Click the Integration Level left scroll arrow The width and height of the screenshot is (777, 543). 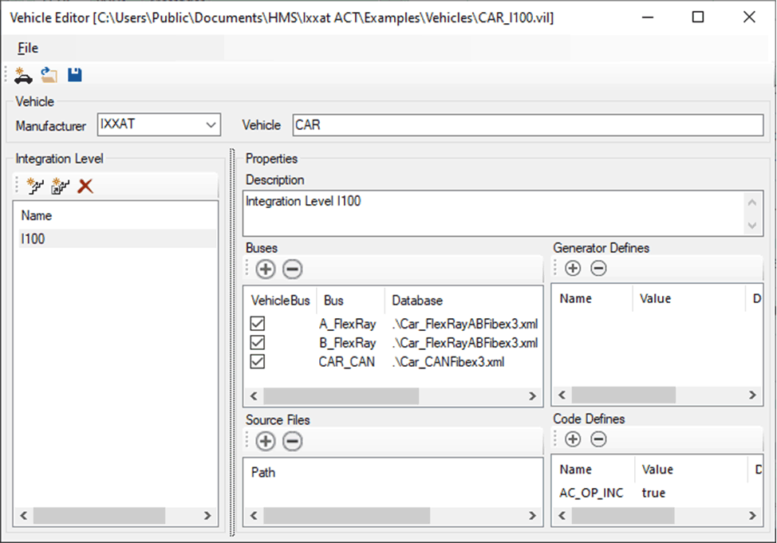click(23, 515)
